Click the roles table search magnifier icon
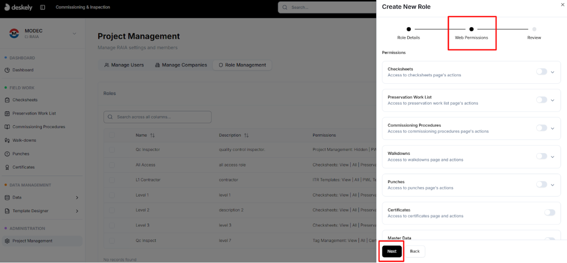Screen dimensions: 567x263 tap(110, 117)
